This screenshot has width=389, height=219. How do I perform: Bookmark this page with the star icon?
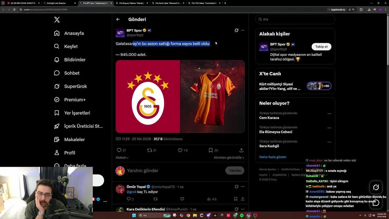(x=349, y=9)
